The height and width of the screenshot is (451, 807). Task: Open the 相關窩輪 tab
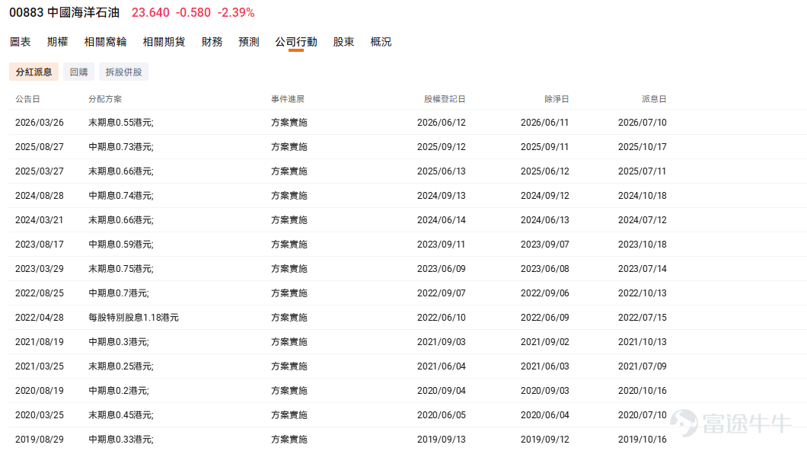click(105, 42)
